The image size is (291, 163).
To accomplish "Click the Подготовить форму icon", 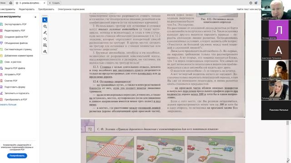I will pos(1,87).
